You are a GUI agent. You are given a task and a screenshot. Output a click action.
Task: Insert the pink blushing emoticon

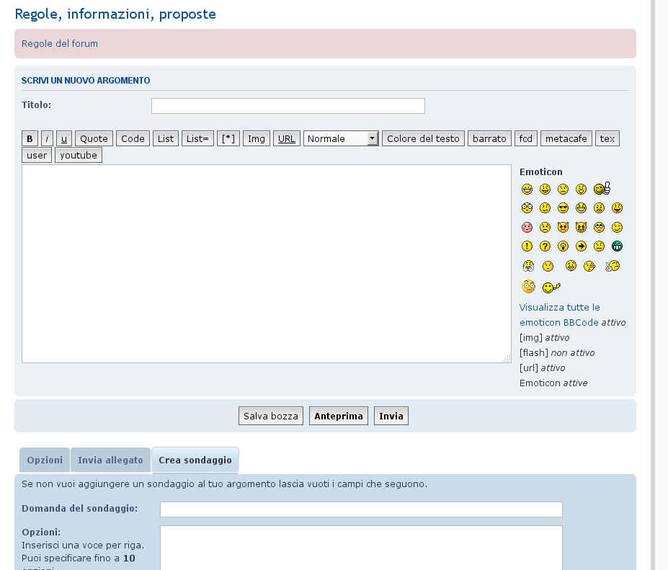click(x=527, y=227)
